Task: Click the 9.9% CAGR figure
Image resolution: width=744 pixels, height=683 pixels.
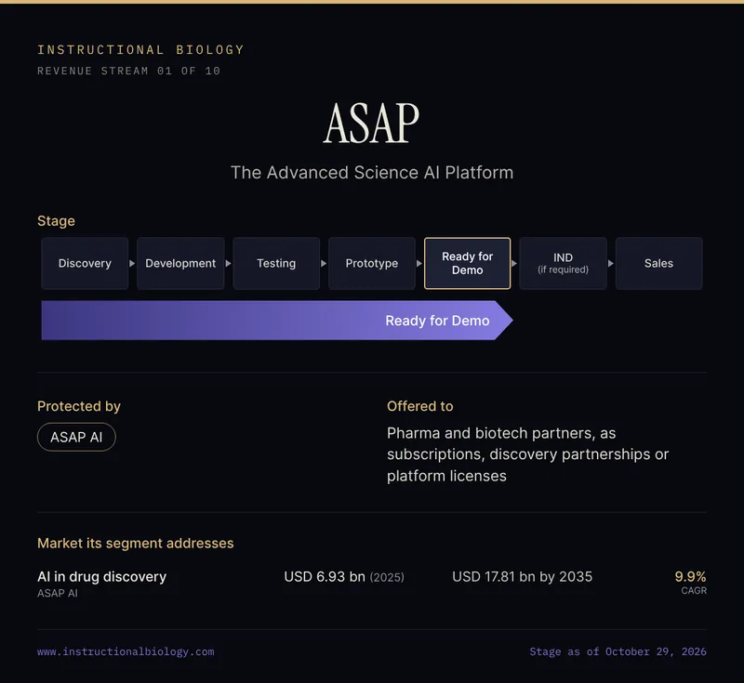Action: (690, 582)
